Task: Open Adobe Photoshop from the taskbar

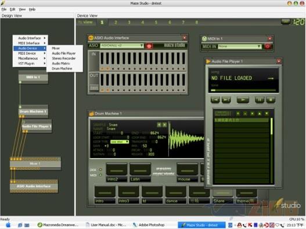Action: point(149,225)
